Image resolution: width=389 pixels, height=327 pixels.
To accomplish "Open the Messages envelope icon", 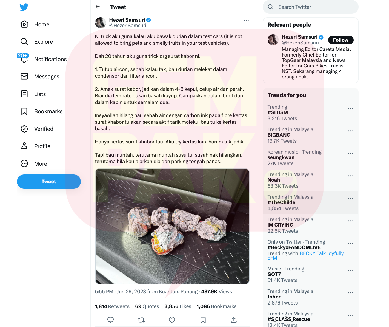I will (x=24, y=76).
